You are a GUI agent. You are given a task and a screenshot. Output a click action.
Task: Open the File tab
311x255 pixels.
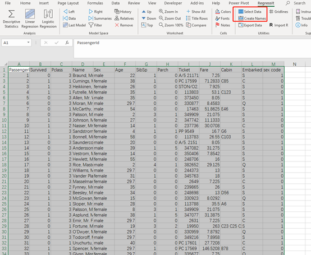coord(8,3)
